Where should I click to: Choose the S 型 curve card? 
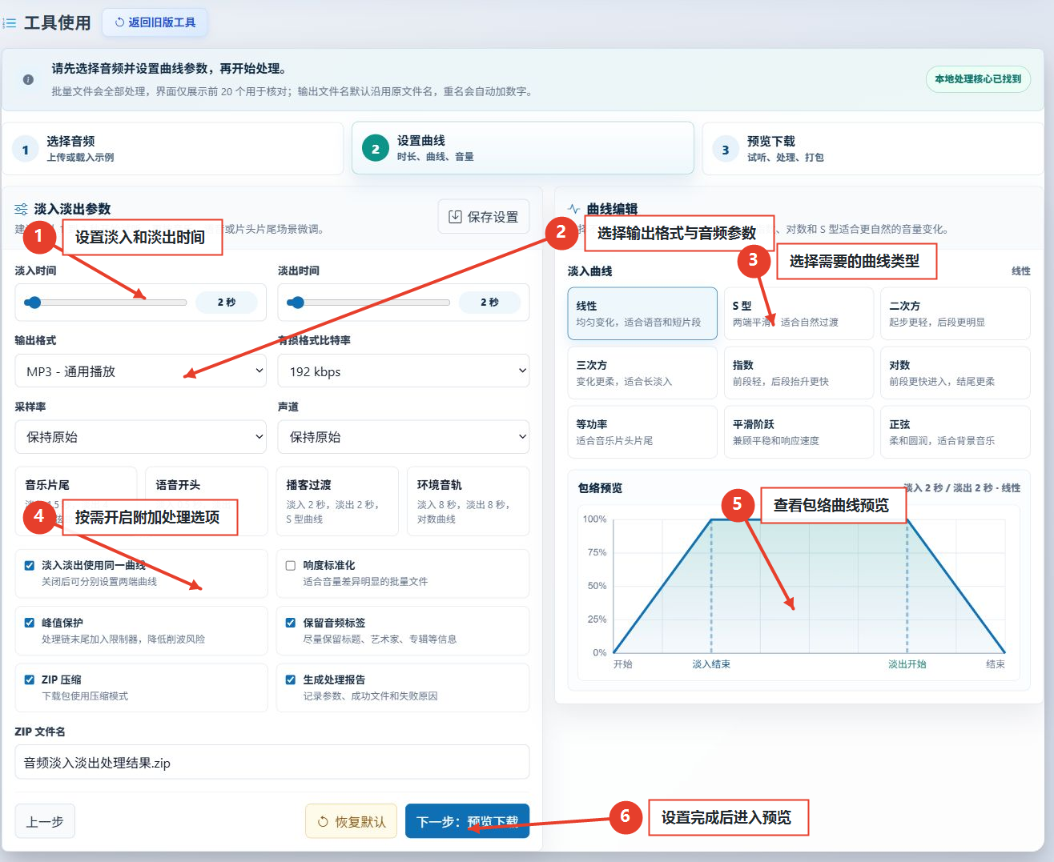coord(799,314)
